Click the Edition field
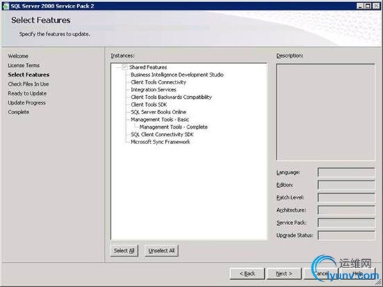 click(346, 185)
